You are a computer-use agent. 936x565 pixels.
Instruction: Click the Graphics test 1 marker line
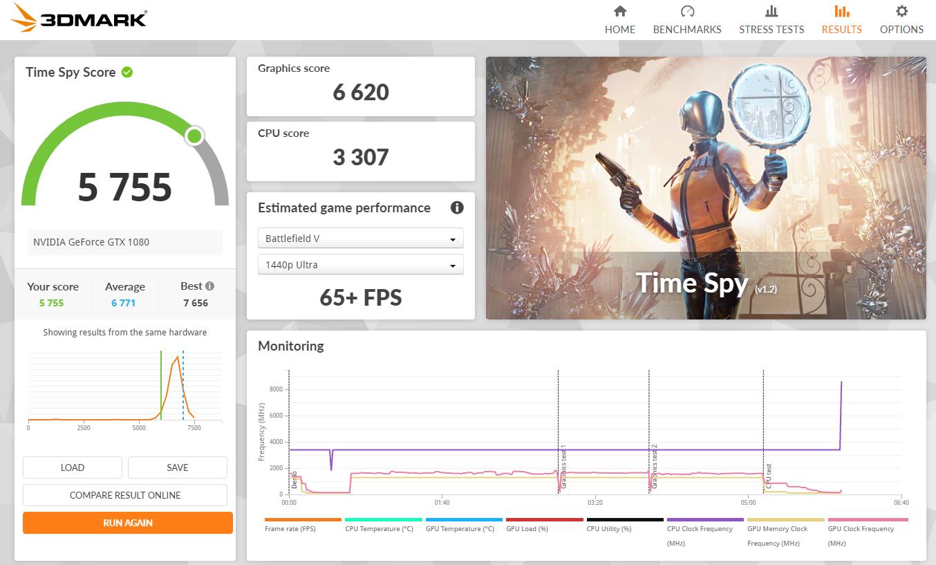(559, 432)
